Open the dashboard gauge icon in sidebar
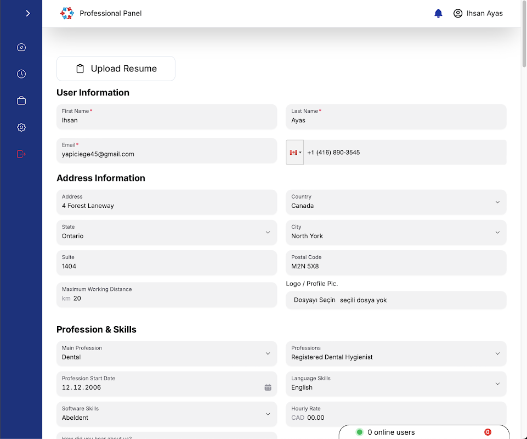 pyautogui.click(x=21, y=47)
